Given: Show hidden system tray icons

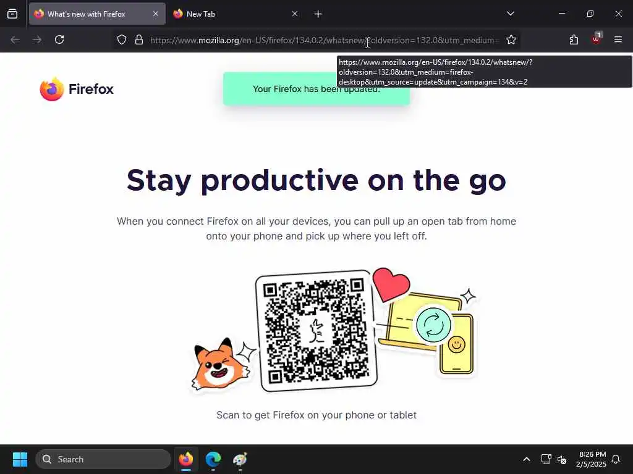Looking at the screenshot, I should [527, 459].
